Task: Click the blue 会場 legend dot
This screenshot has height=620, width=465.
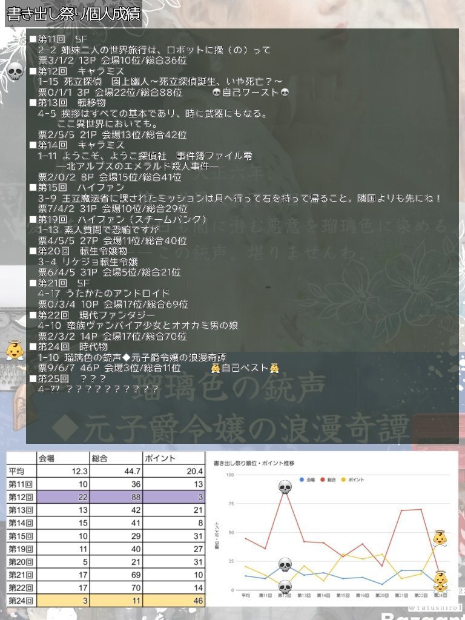Action: tap(302, 480)
